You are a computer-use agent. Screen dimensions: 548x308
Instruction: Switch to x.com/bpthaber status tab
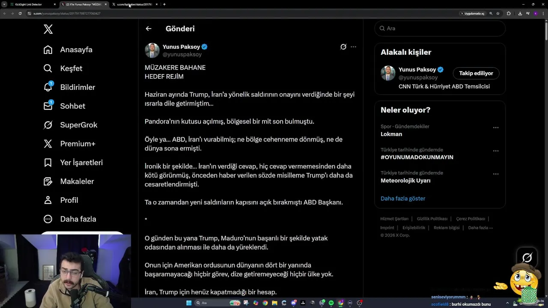point(134,4)
